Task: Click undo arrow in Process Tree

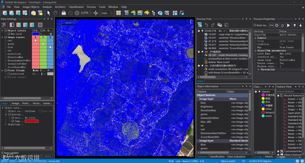Action: tap(206, 25)
